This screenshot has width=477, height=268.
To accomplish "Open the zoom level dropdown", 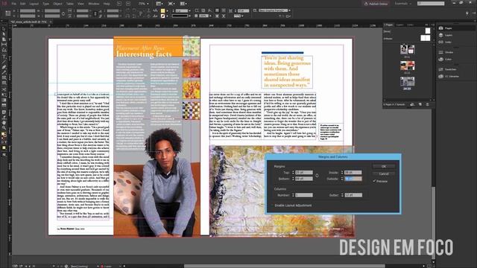I will pyautogui.click(x=148, y=4).
